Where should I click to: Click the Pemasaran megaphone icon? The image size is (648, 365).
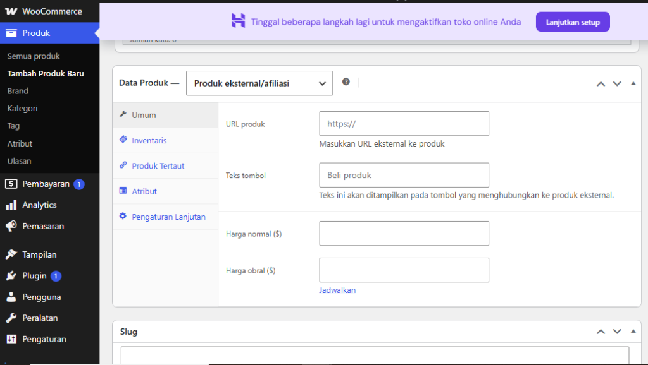[11, 226]
